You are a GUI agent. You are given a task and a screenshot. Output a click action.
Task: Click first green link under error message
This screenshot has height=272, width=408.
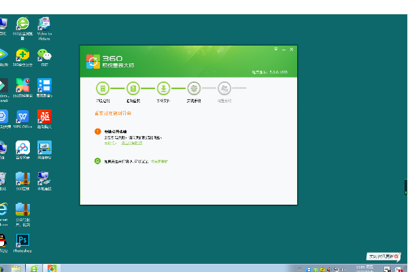pyautogui.click(x=110, y=143)
